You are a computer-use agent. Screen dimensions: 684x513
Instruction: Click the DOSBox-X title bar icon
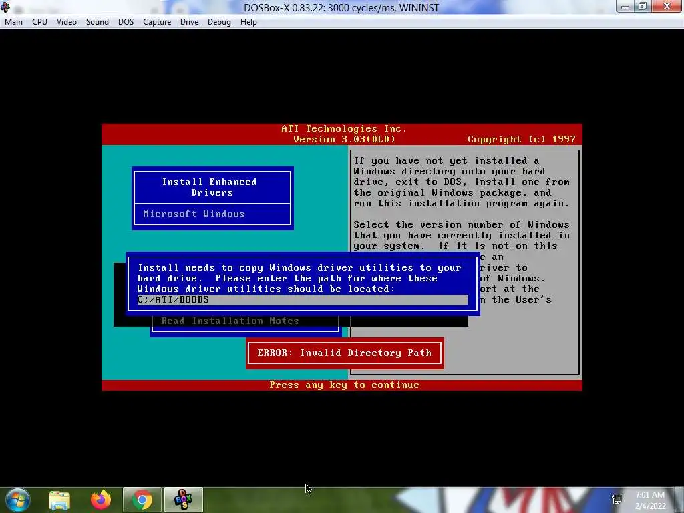tap(5, 7)
